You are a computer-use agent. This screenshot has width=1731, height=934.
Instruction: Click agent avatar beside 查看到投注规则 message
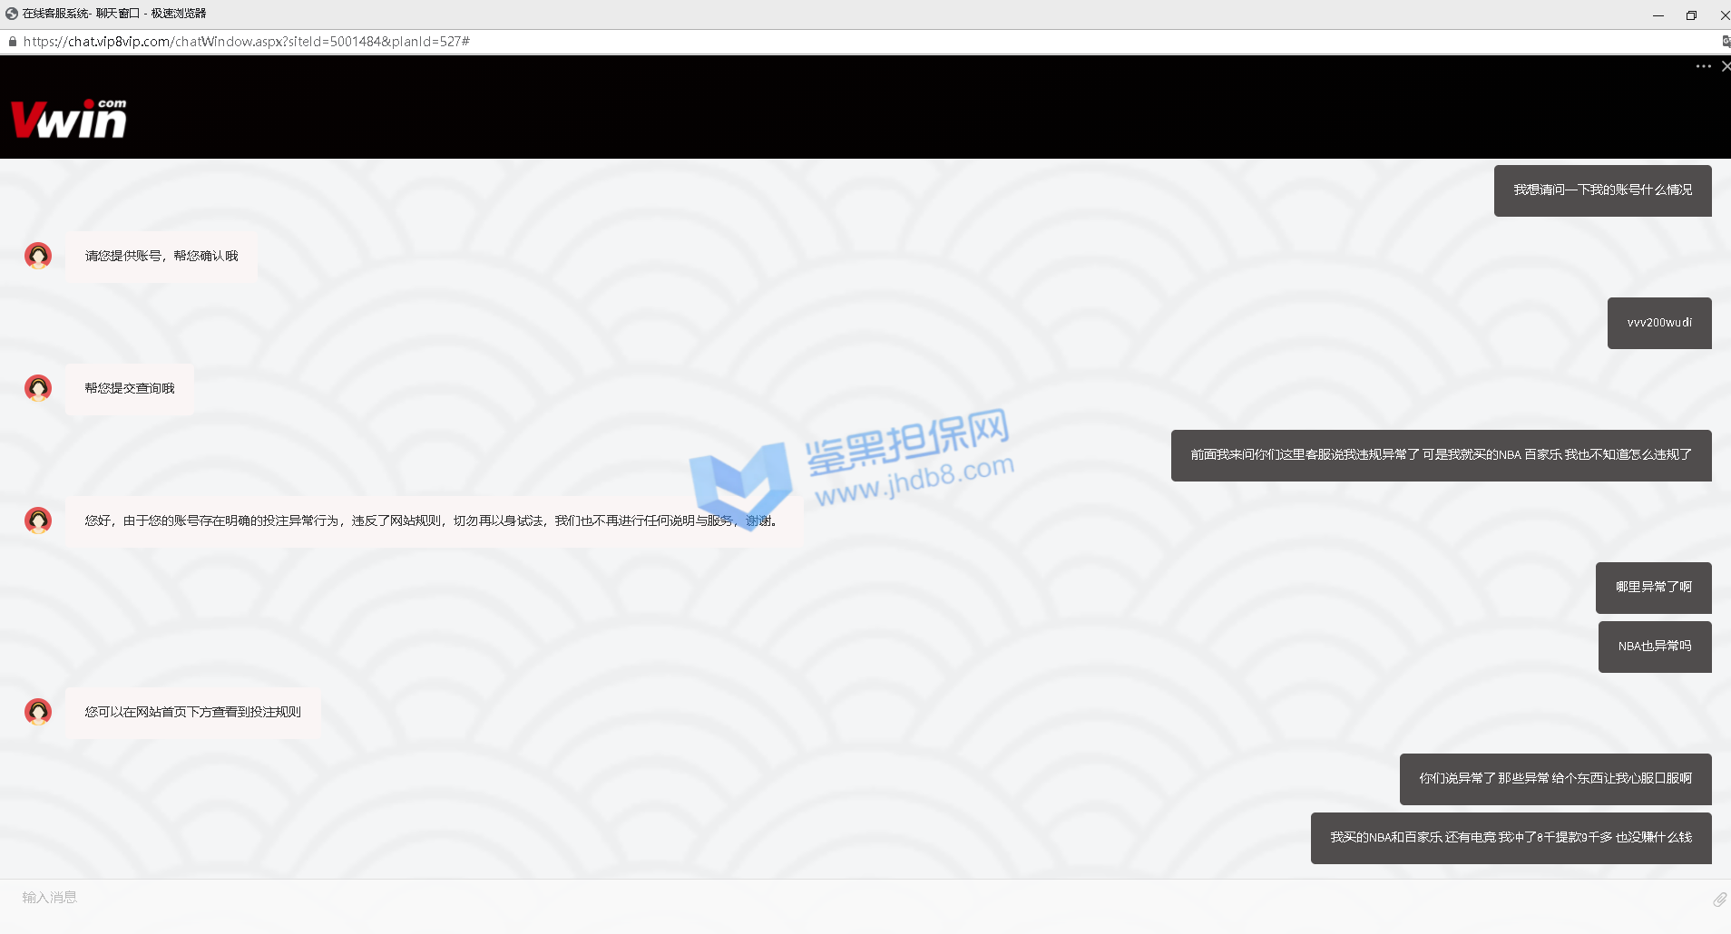[38, 712]
